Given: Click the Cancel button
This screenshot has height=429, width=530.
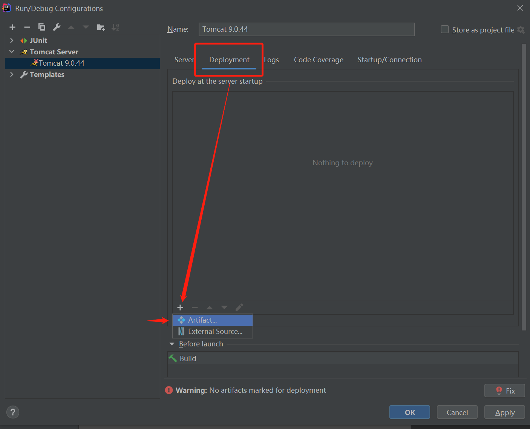Looking at the screenshot, I should point(457,412).
